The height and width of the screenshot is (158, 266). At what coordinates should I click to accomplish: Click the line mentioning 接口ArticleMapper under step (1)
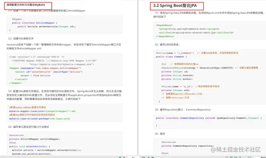click(47, 11)
